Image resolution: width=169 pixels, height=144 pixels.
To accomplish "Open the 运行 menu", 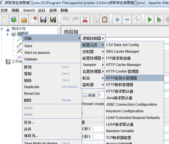I will 42,10.
